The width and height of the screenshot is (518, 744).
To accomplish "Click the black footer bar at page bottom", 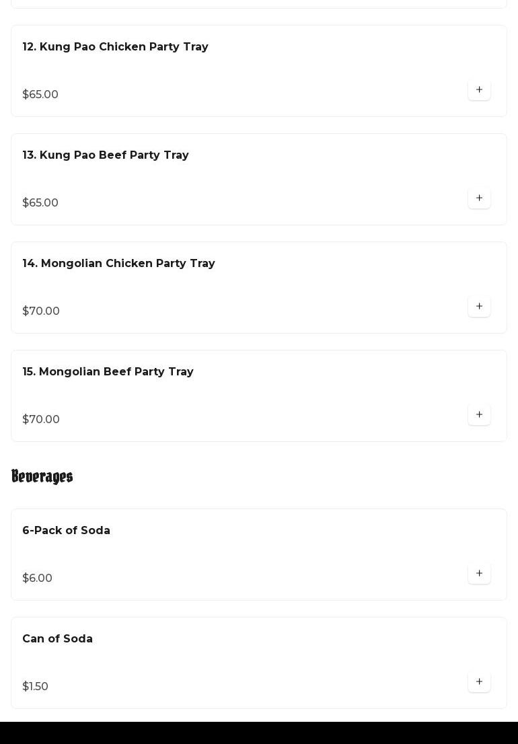I will pos(259,733).
